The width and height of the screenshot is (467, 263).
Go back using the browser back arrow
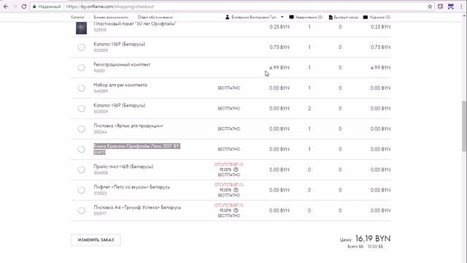[6, 7]
